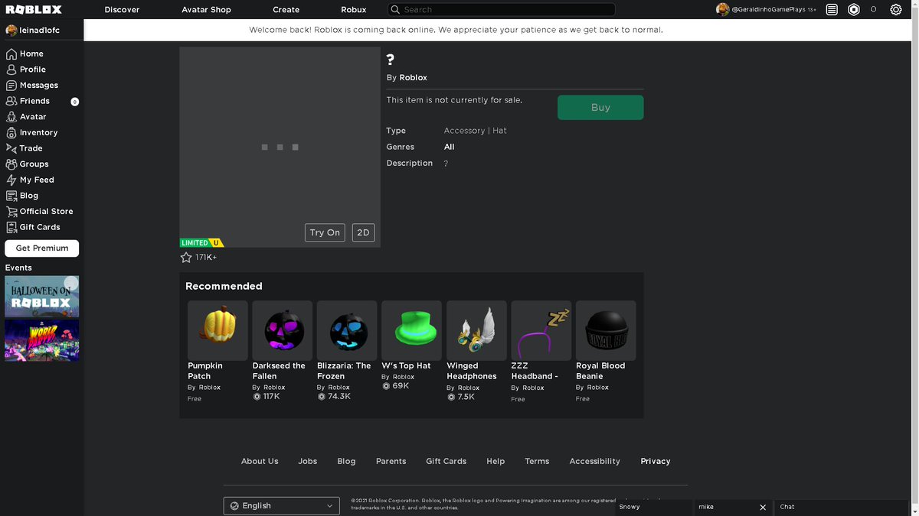Open Help footer link
This screenshot has width=919, height=516.
click(495, 461)
